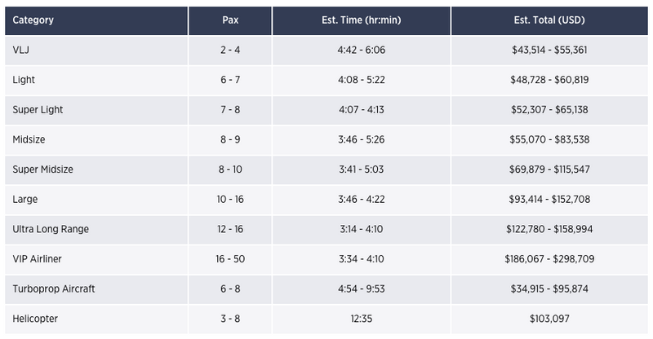The width and height of the screenshot is (653, 339).
Task: Select the Est. Total (USD) header
Action: click(x=549, y=20)
